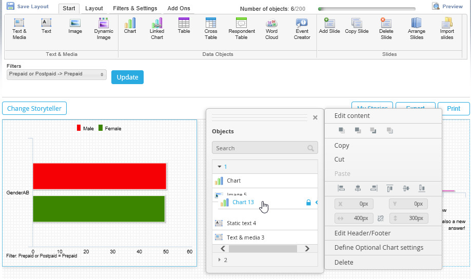Screen dimensions: 471x279
Task: Insert a Dynamic Image object
Action: click(x=104, y=29)
